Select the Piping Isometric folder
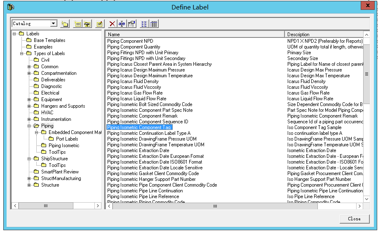The width and height of the screenshot is (378, 231). pyautogui.click(x=63, y=146)
